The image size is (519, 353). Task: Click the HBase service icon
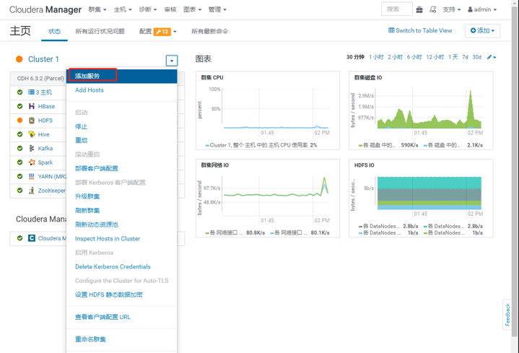point(32,106)
